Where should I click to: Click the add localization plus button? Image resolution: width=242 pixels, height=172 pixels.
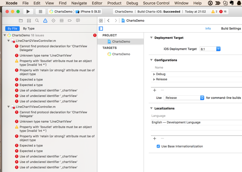155,138
